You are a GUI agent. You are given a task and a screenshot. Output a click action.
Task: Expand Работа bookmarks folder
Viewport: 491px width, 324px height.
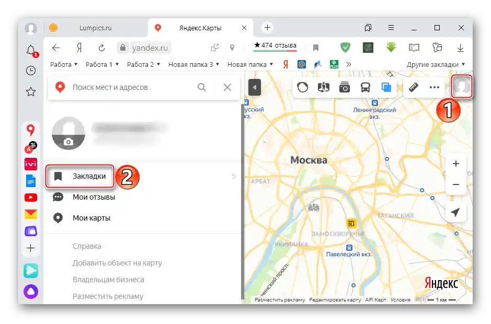pyautogui.click(x=64, y=64)
